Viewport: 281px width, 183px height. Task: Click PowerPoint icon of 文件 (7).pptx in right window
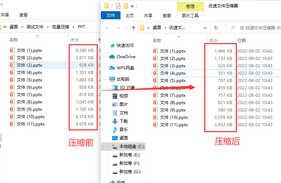coord(156,95)
